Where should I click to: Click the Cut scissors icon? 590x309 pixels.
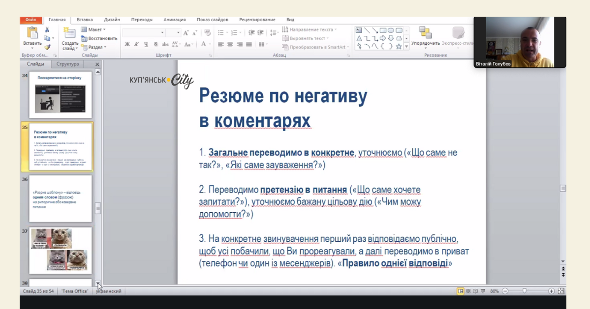[x=47, y=30]
